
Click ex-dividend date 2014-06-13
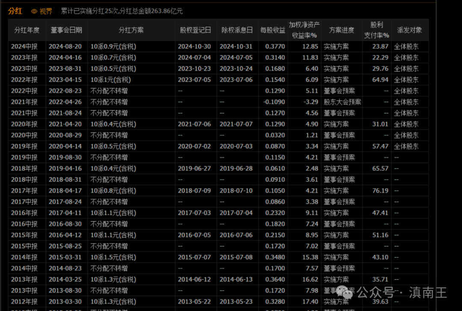(236, 279)
